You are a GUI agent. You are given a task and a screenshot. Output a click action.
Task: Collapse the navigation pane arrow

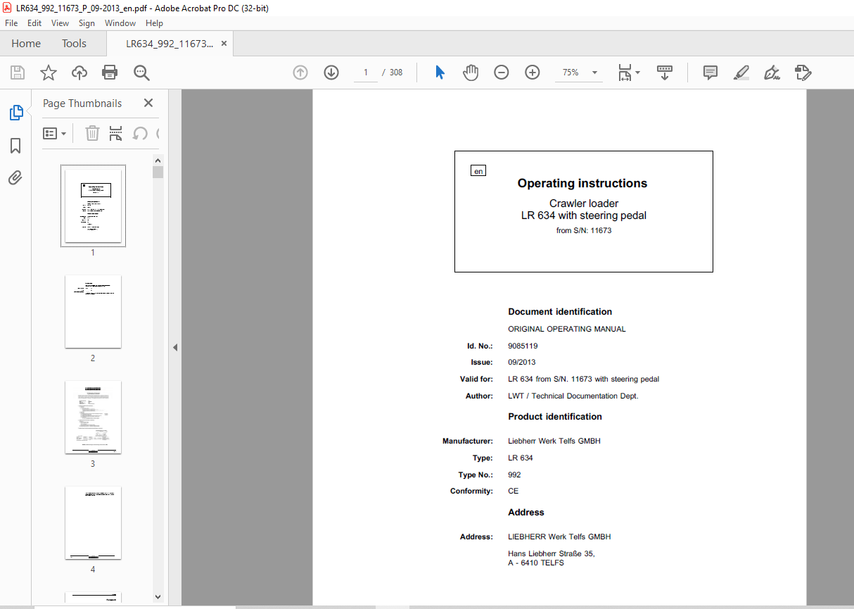[x=175, y=347]
